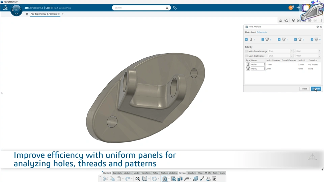Click the measure between points icon

202,179
